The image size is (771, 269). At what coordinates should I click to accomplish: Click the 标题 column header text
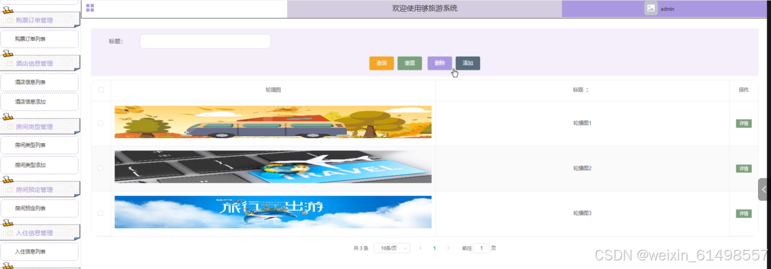tap(578, 90)
